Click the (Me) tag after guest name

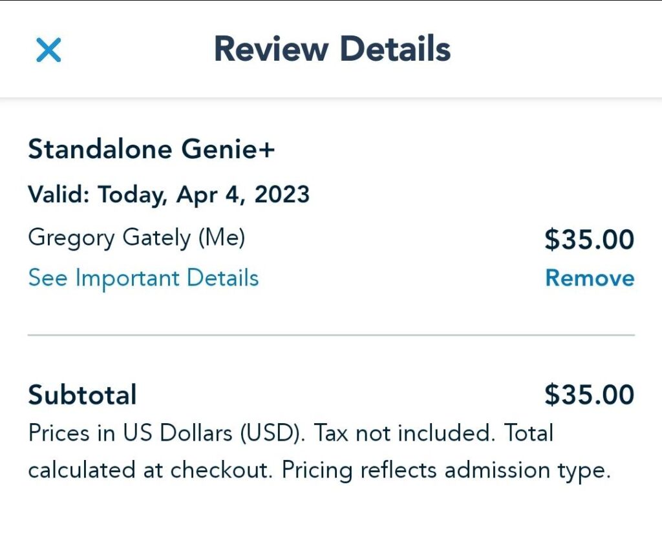pyautogui.click(x=221, y=237)
